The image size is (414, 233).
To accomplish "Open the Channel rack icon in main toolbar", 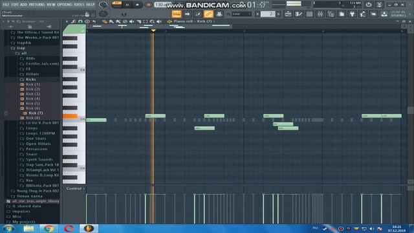I will click(309, 14).
